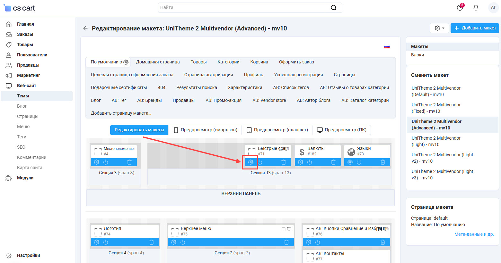Click the Russian flag language icon
Image resolution: width=501 pixels, height=263 pixels.
tap(387, 47)
